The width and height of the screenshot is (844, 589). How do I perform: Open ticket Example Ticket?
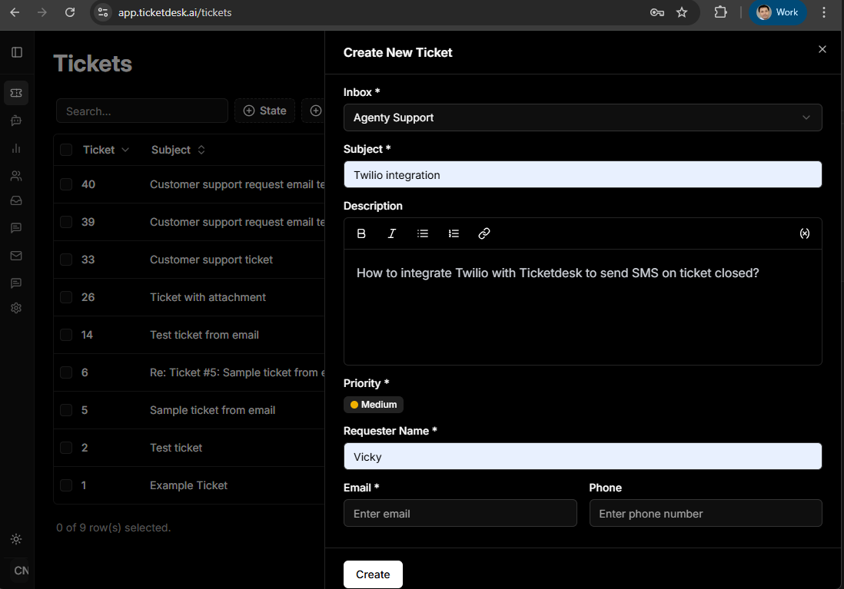coord(189,485)
